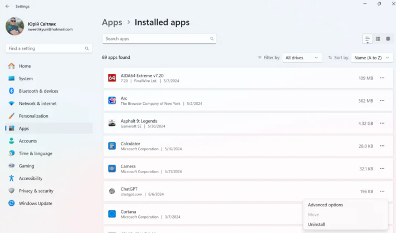Select Apps in the sidebar

pyautogui.click(x=49, y=128)
